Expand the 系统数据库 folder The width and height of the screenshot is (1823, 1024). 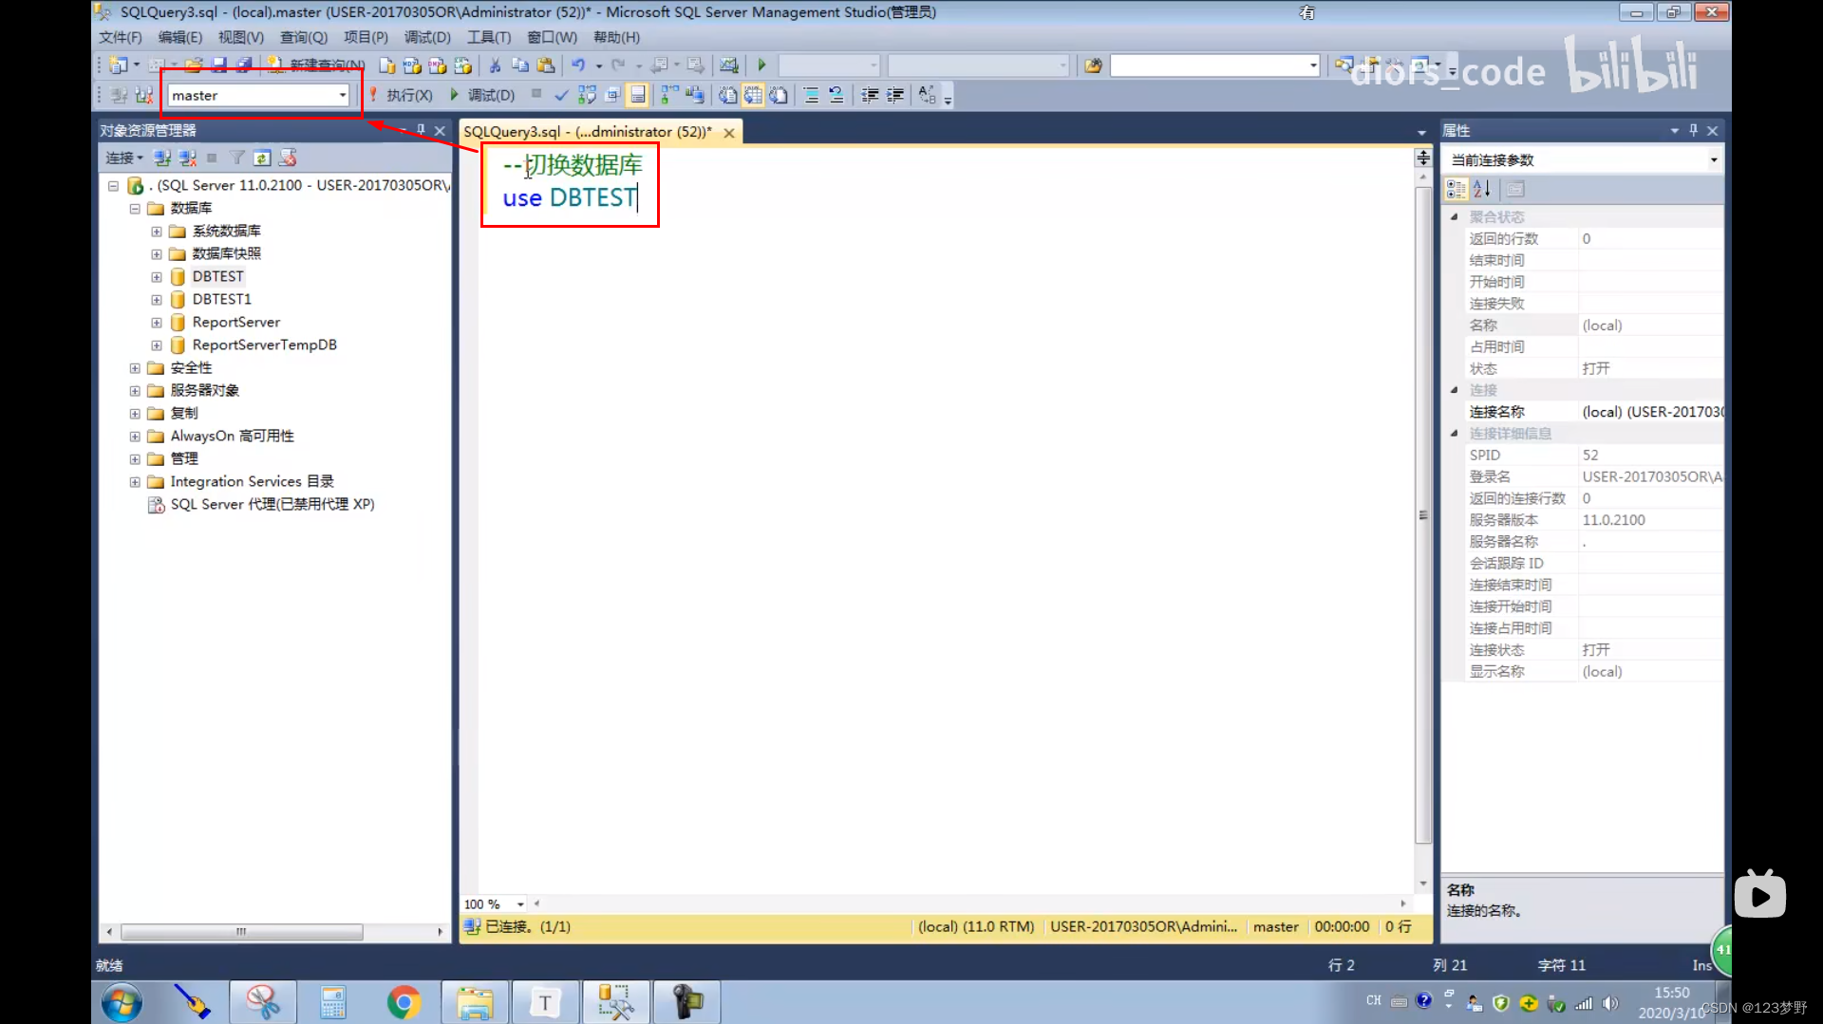(157, 231)
